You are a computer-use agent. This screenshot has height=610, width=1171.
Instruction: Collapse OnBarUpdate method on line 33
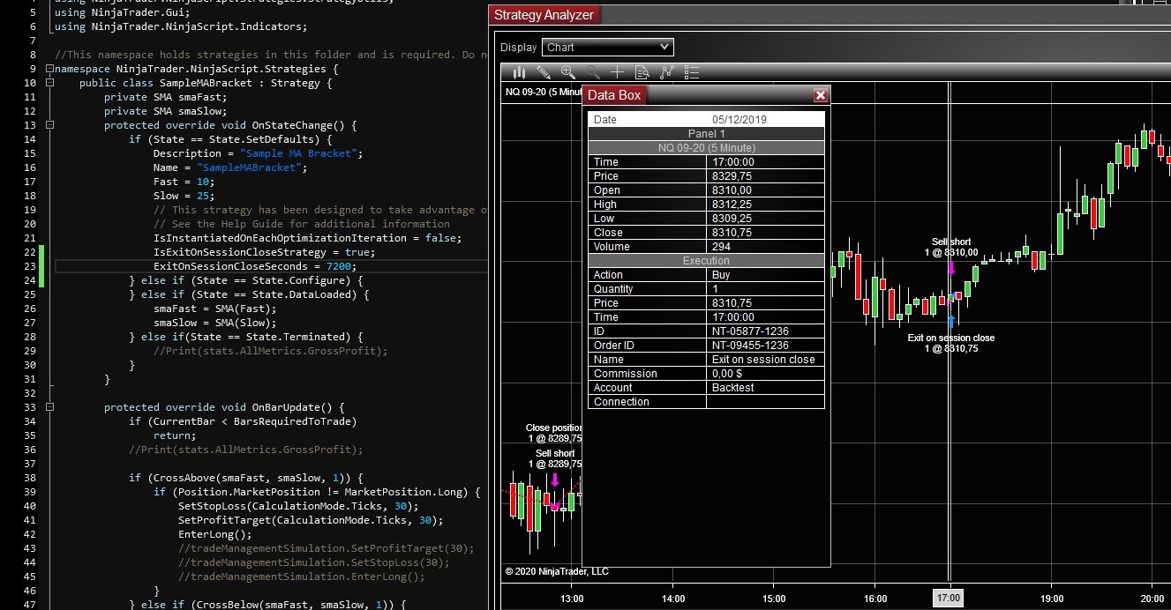50,407
